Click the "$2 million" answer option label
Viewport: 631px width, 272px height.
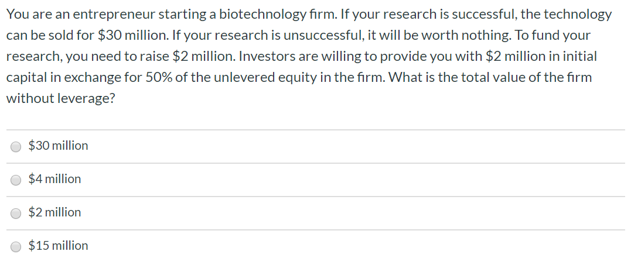(54, 212)
